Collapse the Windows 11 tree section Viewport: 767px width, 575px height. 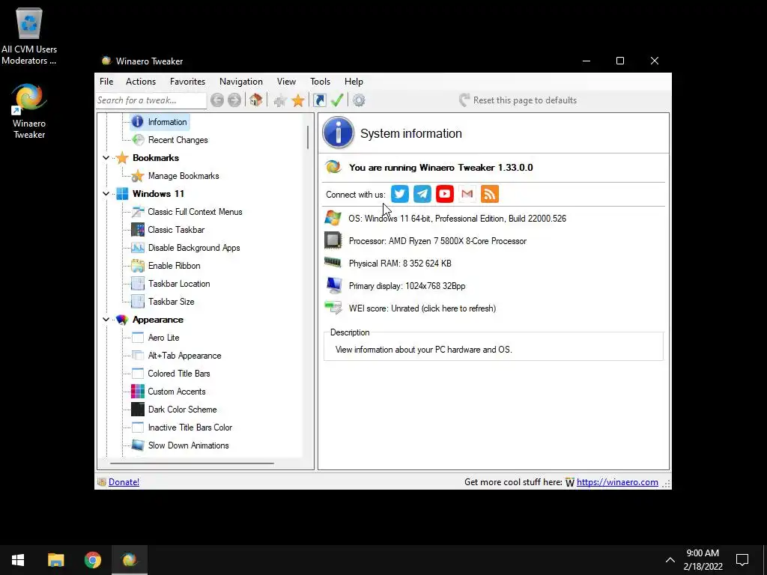(x=106, y=194)
